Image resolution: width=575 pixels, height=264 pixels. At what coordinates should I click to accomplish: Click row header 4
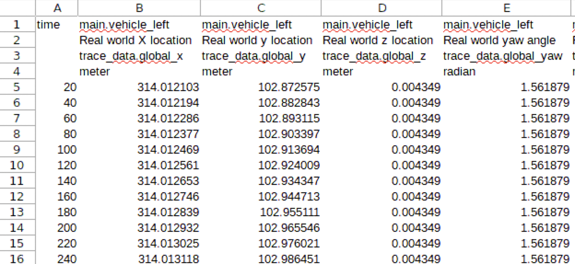coord(17,72)
